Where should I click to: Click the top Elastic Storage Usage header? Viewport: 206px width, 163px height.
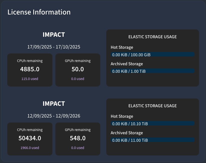point(152,37)
